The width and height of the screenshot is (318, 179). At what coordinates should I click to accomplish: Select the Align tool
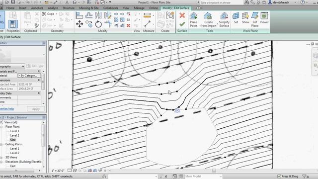tap(79, 15)
